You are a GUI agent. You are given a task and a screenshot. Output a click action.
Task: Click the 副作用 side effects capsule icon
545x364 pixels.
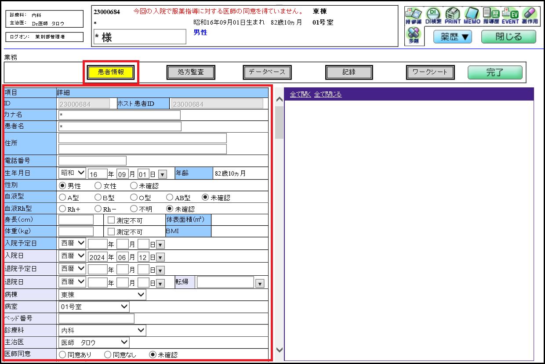[x=530, y=16]
